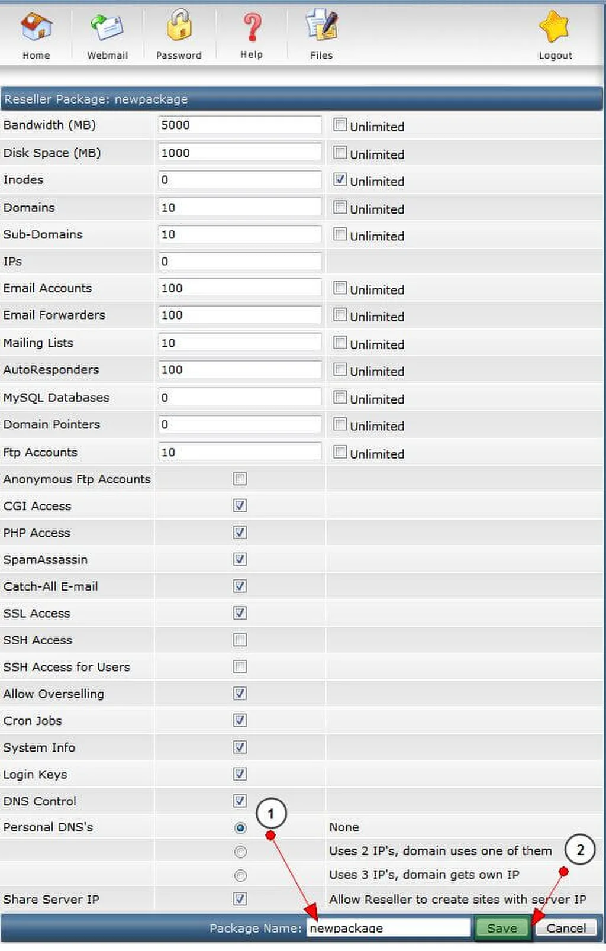This screenshot has width=606, height=951.
Task: Click the Bandwidth (MB) input field
Action: (240, 125)
